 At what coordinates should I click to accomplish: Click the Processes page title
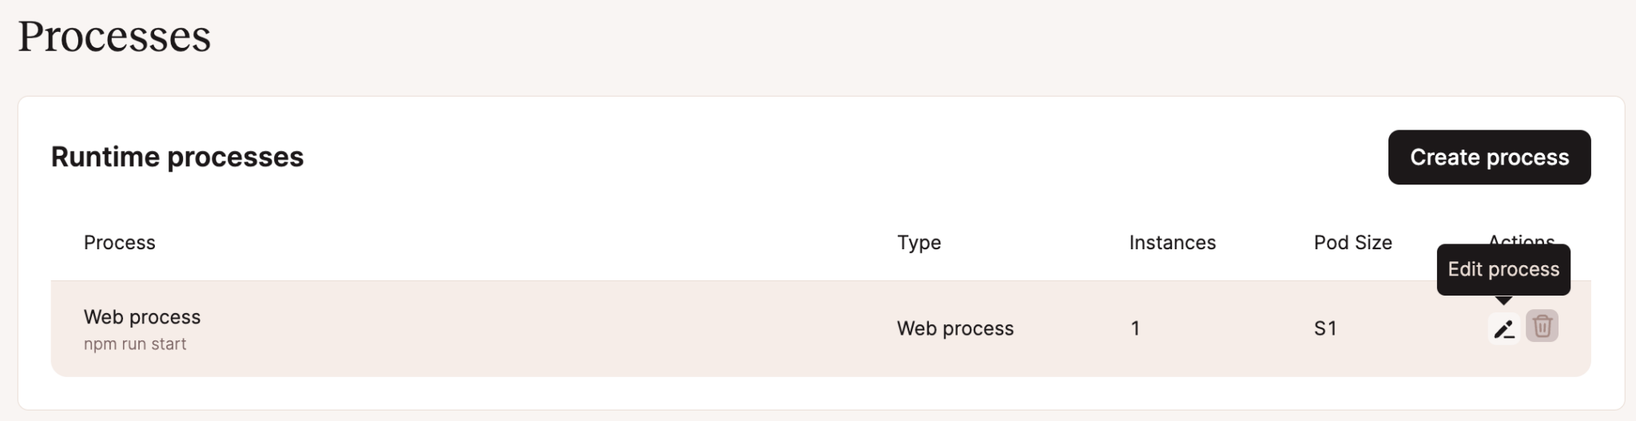click(x=114, y=37)
